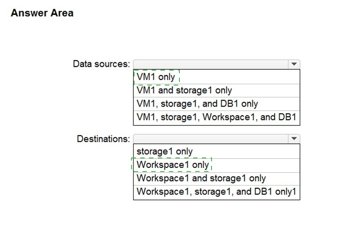Select "VM1, storage1, Workspace1, and DB1" option
The image size is (343, 225).
click(x=216, y=118)
